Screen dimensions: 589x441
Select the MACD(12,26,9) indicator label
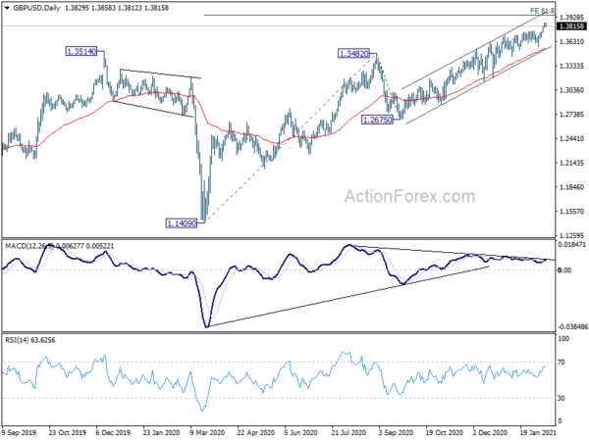point(28,246)
